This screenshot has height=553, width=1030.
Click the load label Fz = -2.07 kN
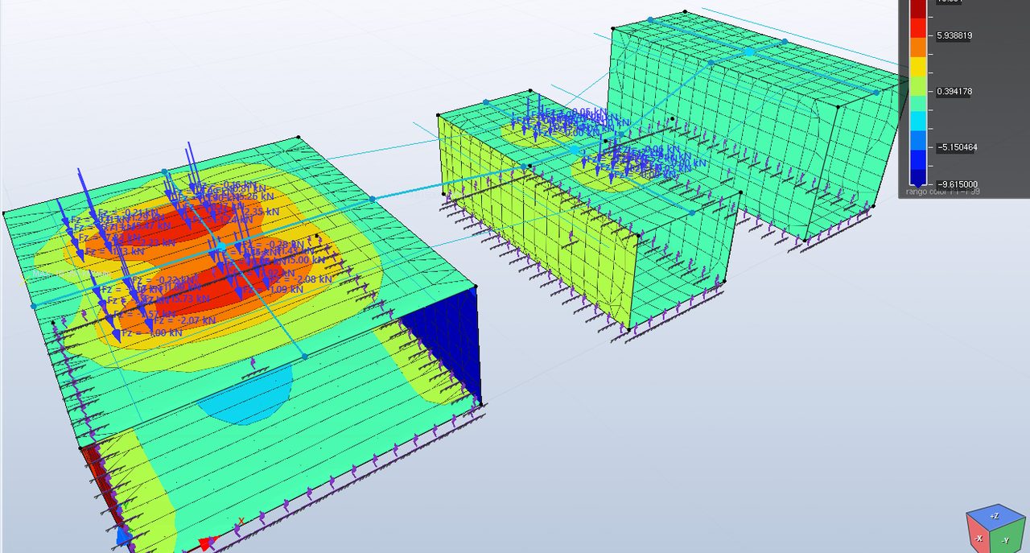pyautogui.click(x=185, y=320)
